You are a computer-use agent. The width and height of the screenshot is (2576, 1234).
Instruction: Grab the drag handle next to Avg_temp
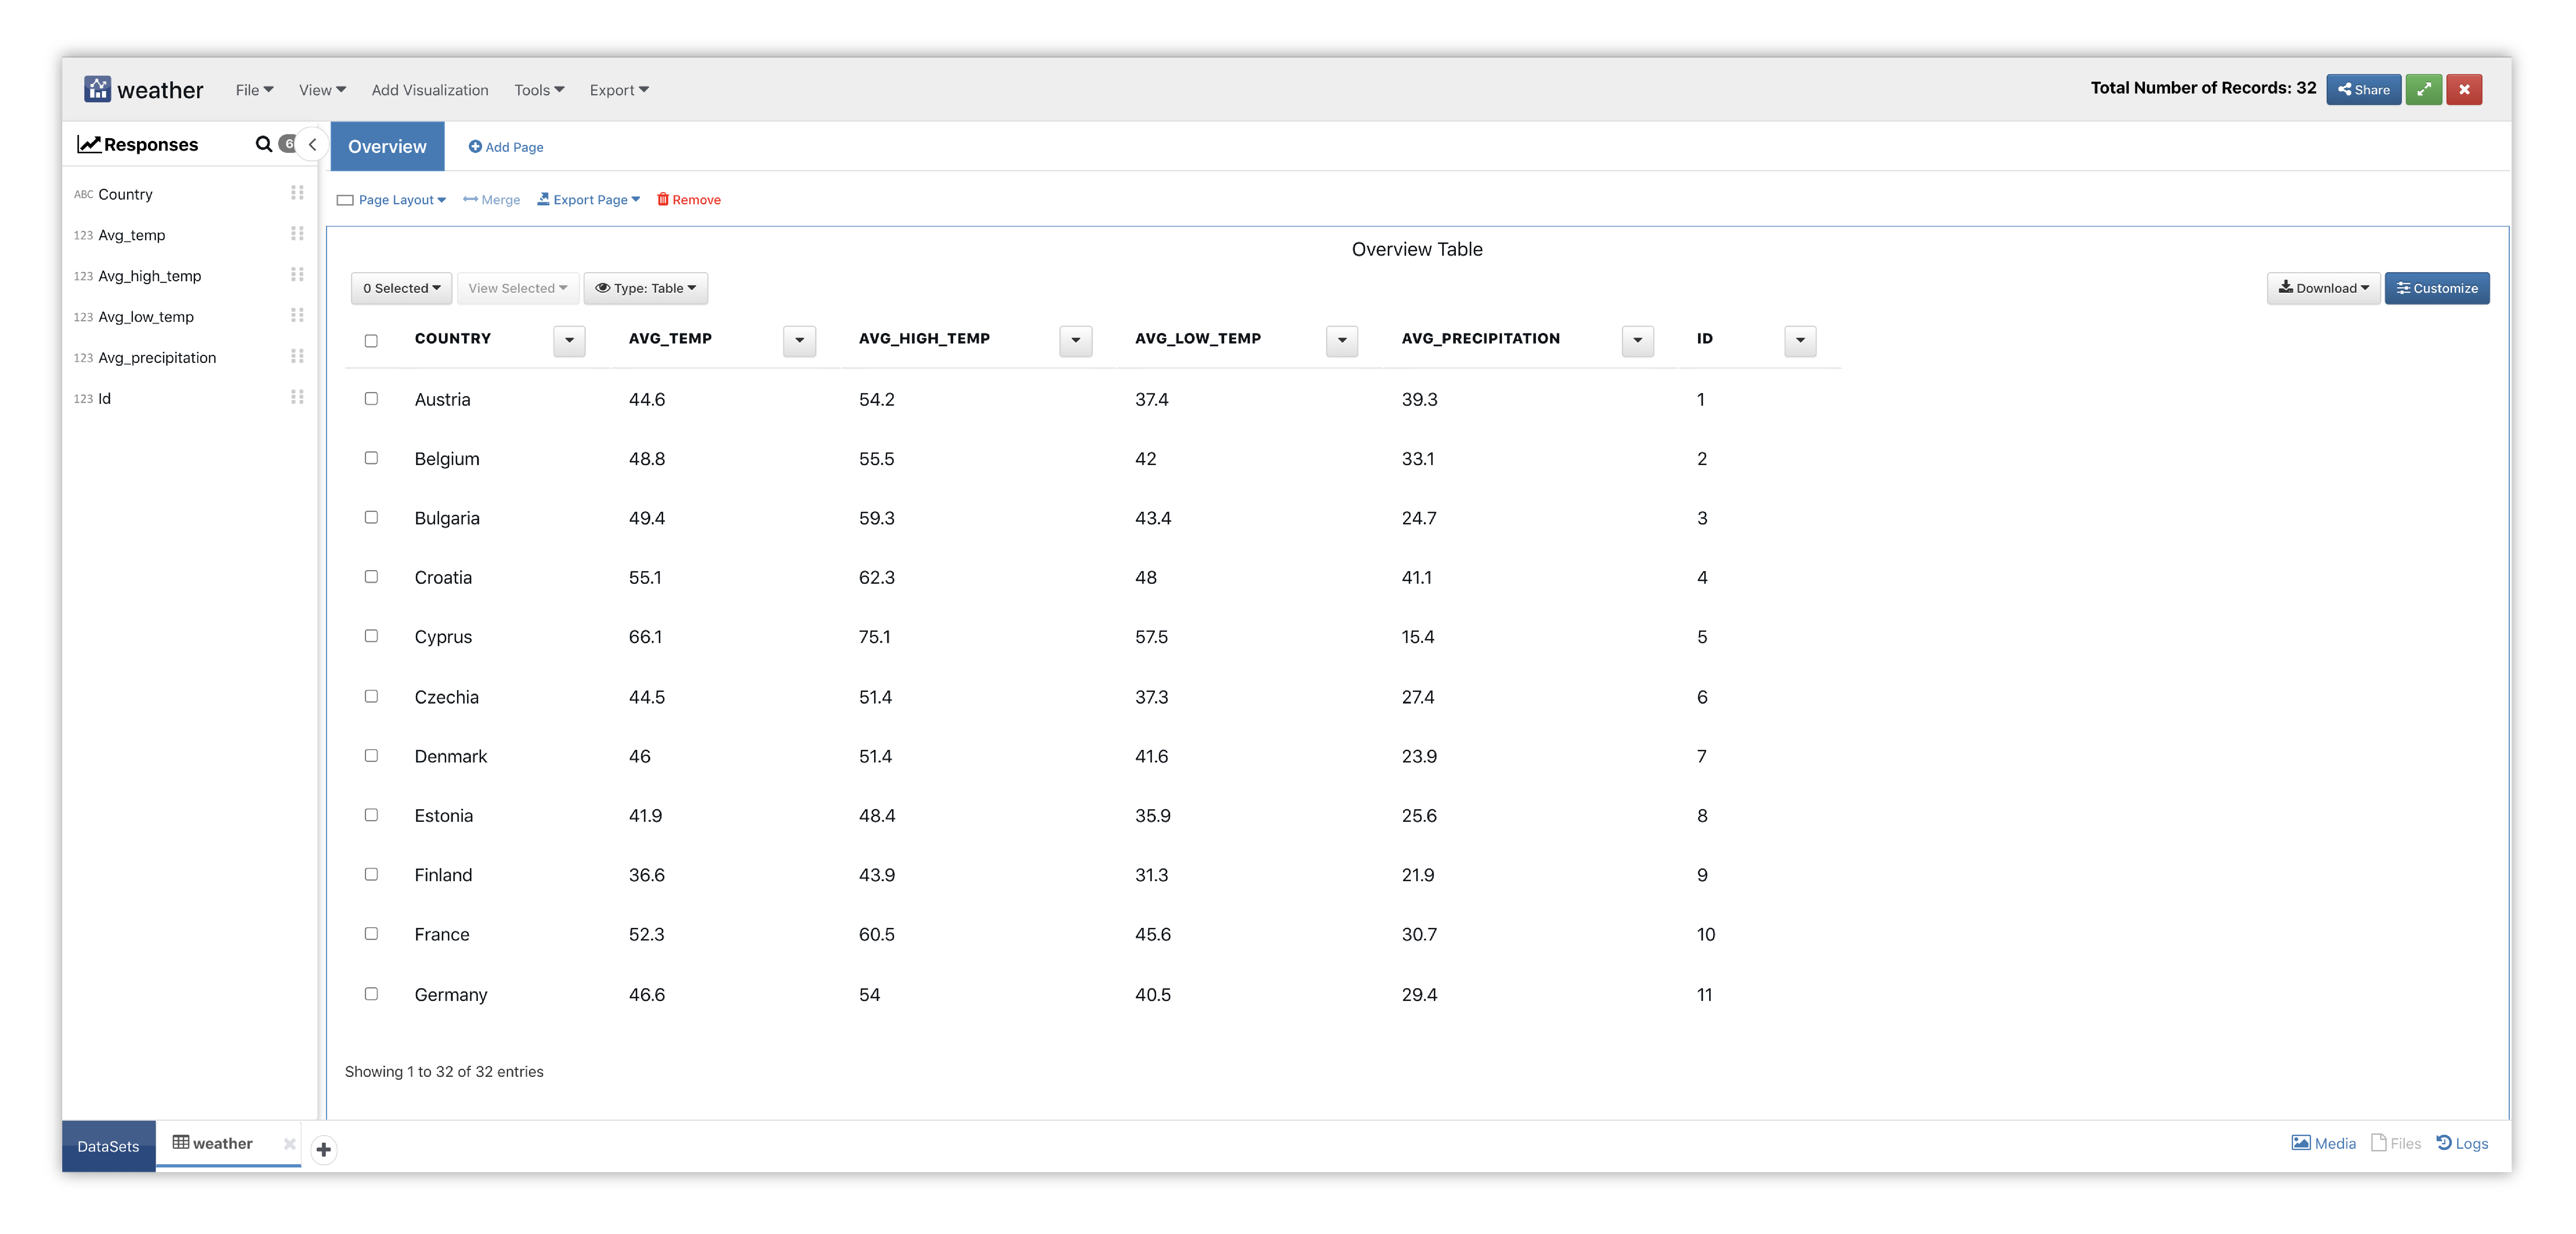(x=297, y=234)
